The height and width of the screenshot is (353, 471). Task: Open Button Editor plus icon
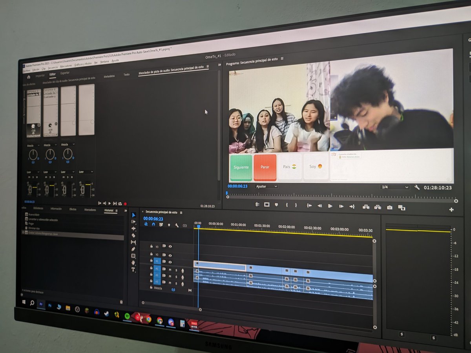[x=451, y=209]
